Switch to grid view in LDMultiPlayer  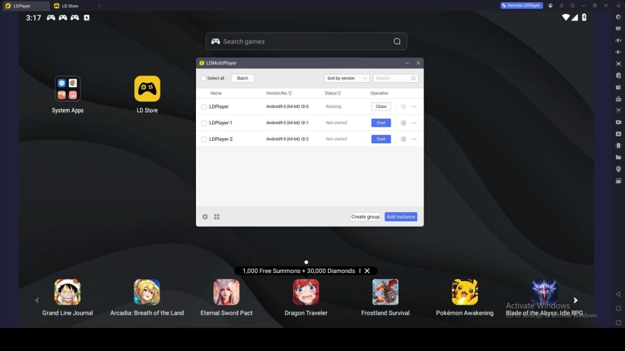pyautogui.click(x=217, y=217)
